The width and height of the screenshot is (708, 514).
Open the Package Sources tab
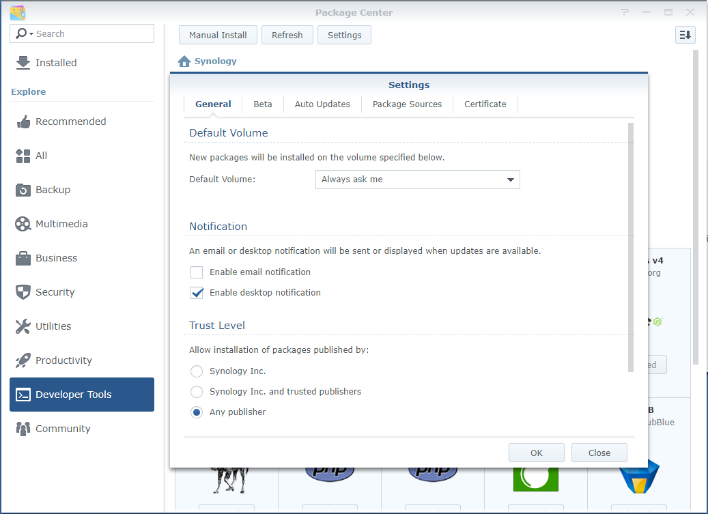point(408,104)
